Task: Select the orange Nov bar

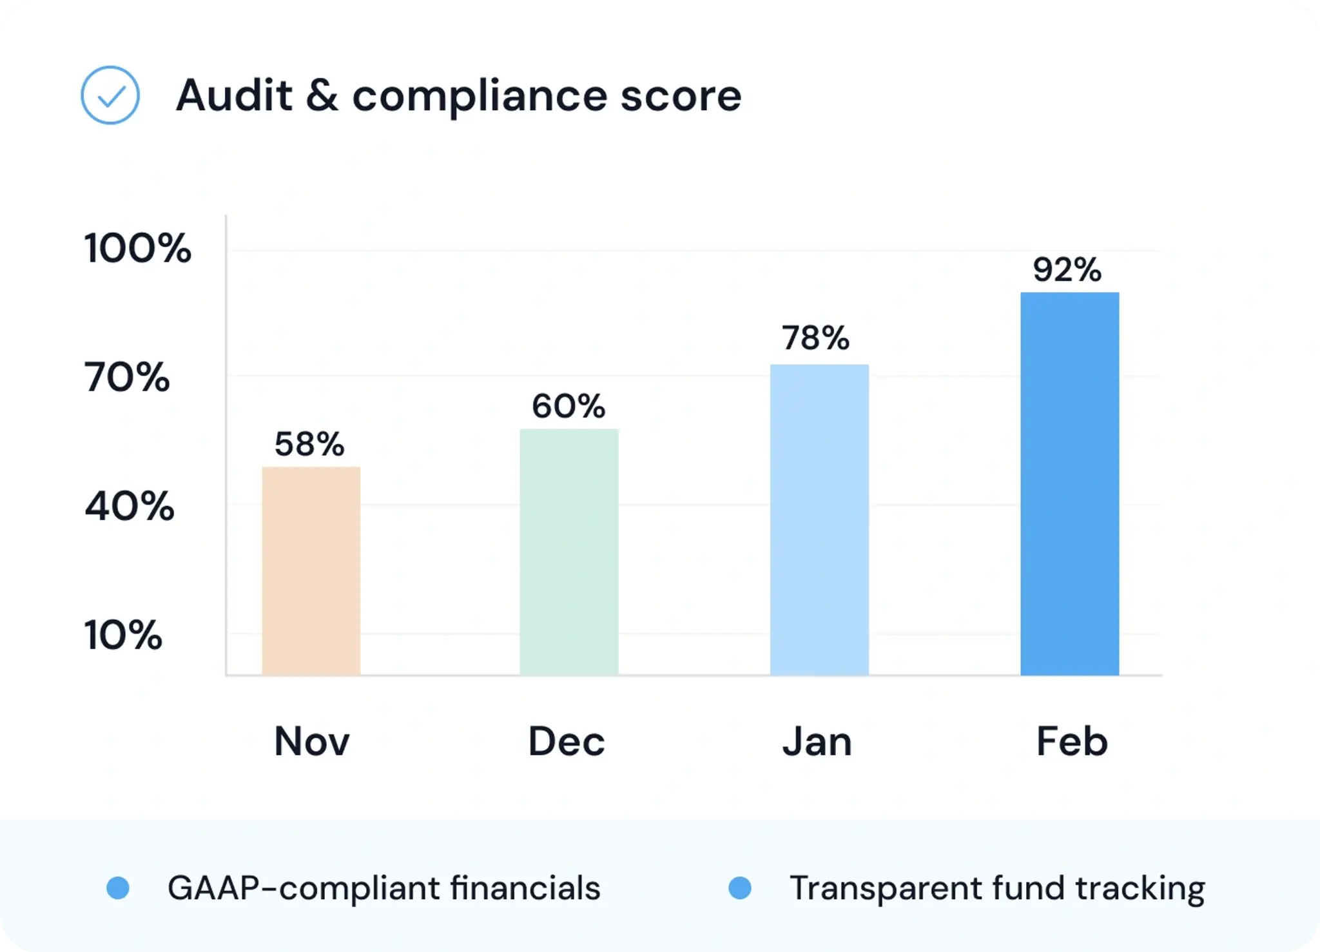Action: tap(311, 571)
